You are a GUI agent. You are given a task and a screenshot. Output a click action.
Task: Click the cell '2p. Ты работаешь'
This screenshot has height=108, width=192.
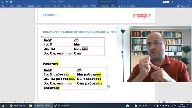tap(59, 79)
